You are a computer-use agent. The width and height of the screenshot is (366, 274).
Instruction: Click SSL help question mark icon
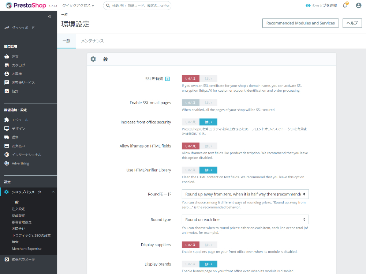coord(167,79)
